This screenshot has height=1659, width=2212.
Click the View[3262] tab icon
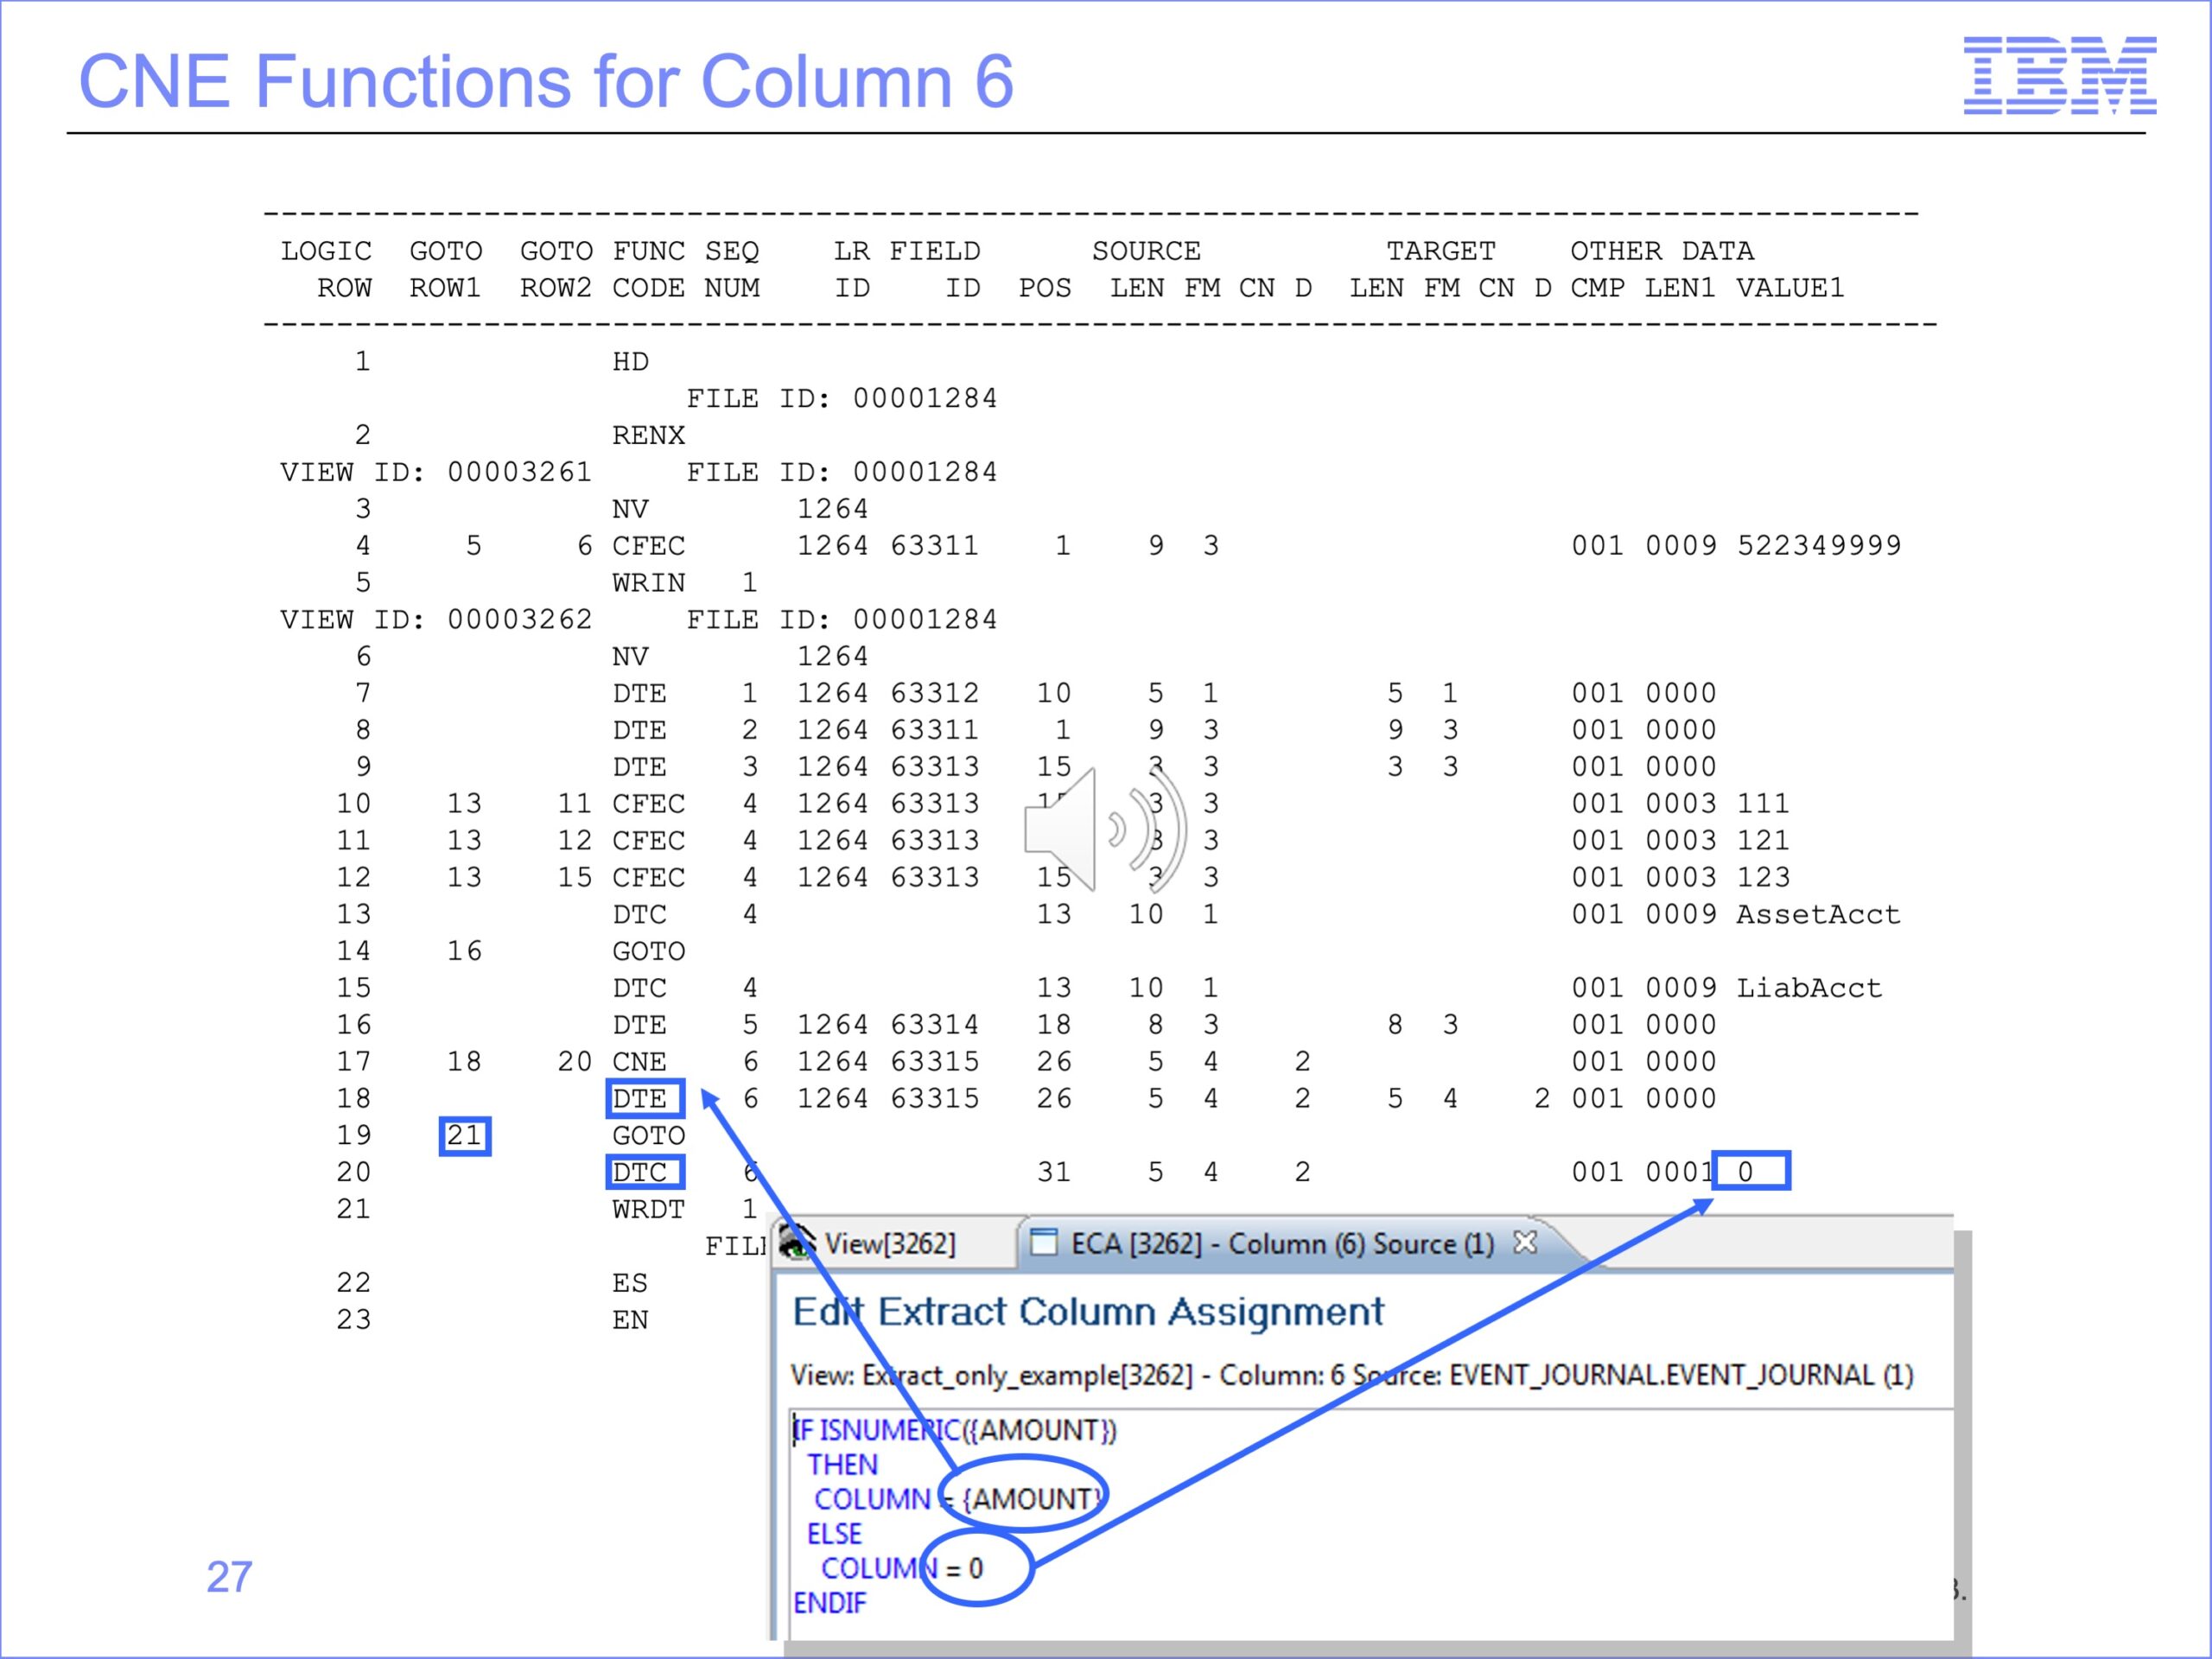coord(797,1243)
